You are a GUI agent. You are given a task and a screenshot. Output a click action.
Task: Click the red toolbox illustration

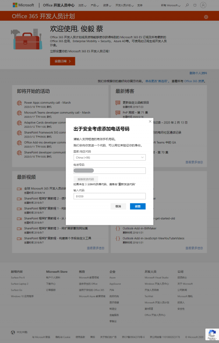point(26,39)
